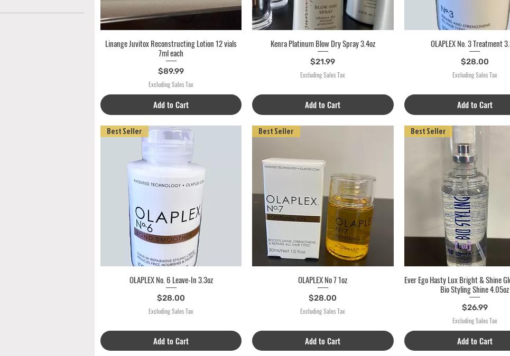Open Kenra Platinum Blow Dry Spray 3.4oz link
The image size is (510, 356).
tap(323, 44)
